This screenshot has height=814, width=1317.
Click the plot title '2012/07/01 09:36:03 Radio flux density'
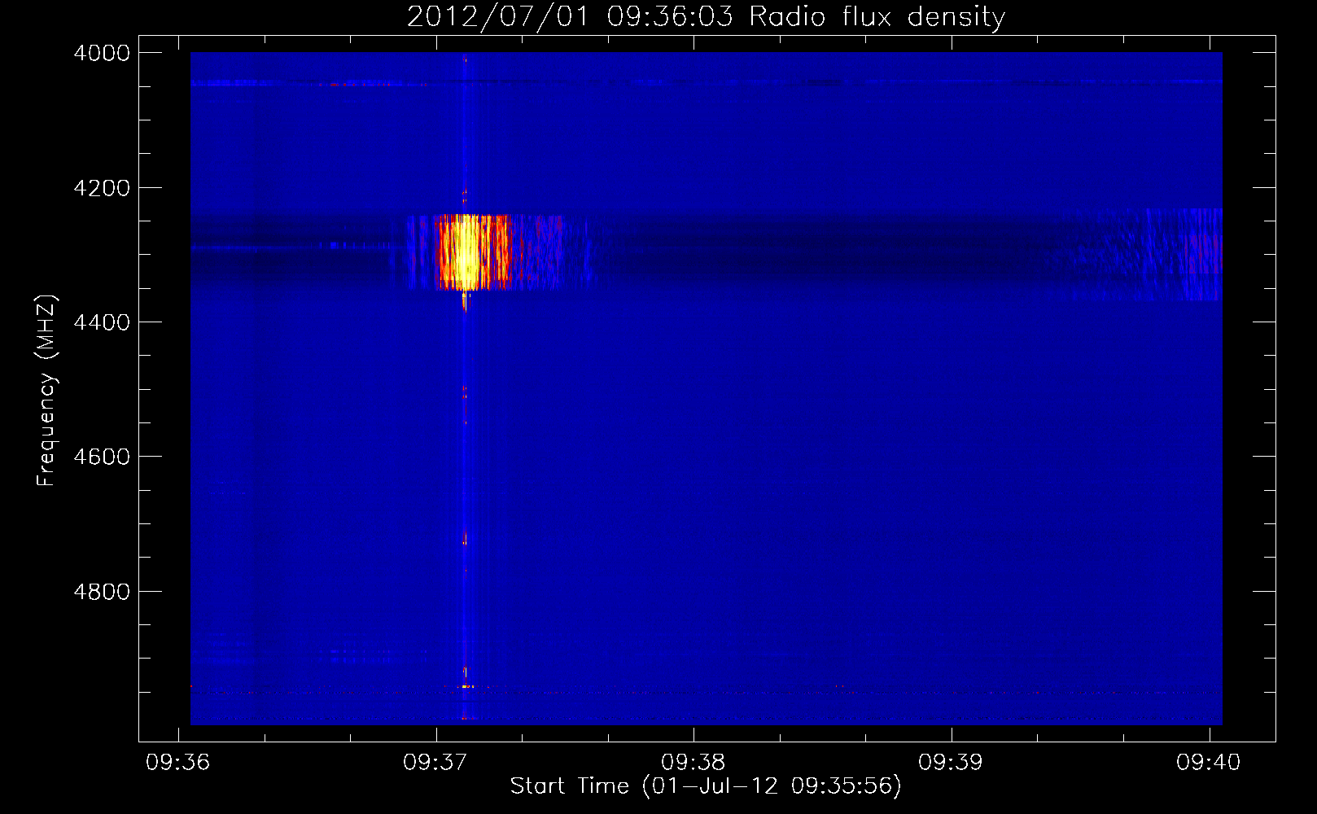706,16
